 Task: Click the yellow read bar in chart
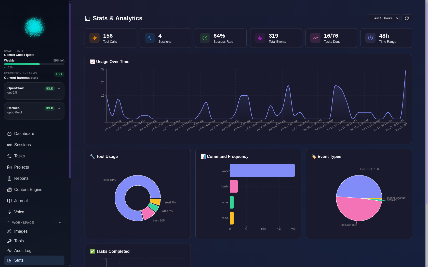click(232, 218)
